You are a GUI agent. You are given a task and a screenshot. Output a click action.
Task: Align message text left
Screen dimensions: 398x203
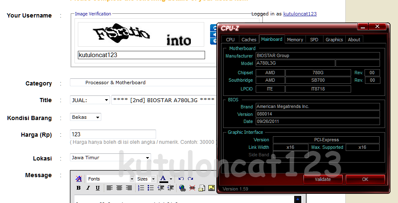click(x=109, y=188)
